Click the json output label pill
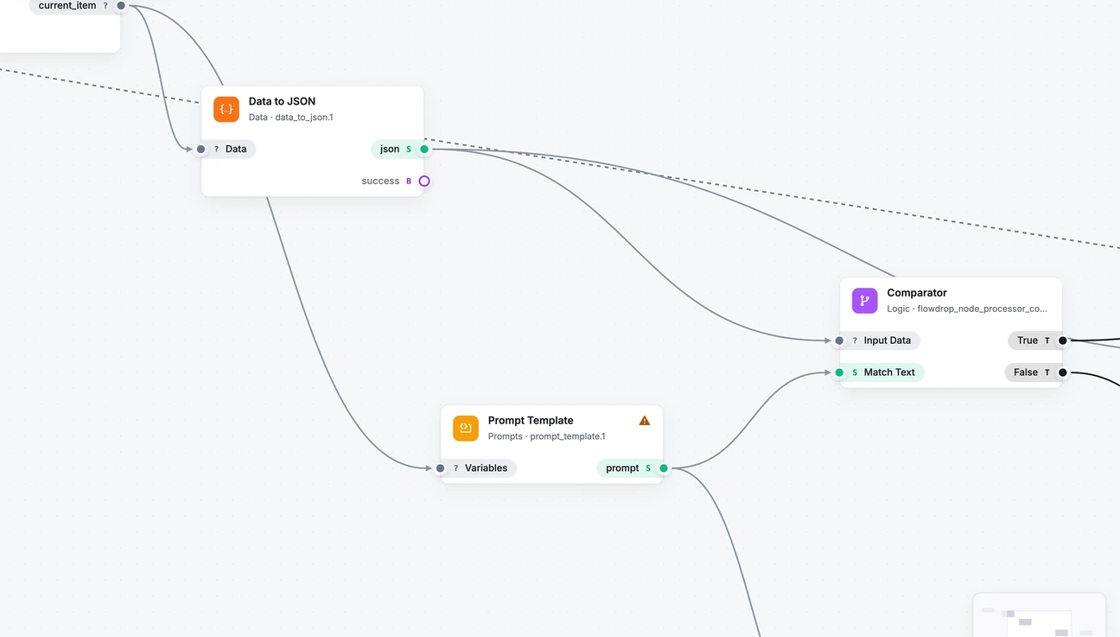The width and height of the screenshot is (1120, 637). (398, 150)
